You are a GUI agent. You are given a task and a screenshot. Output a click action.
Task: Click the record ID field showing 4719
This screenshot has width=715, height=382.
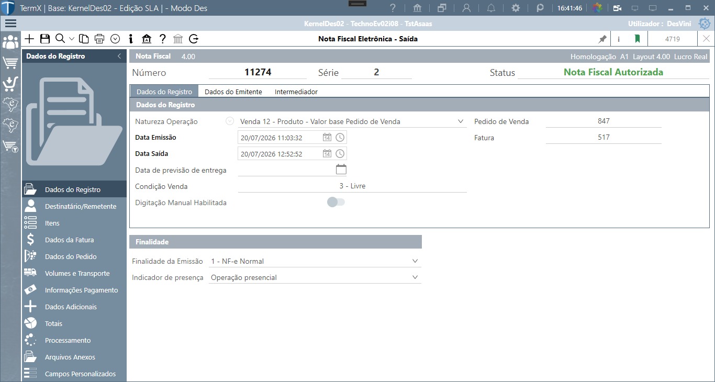pyautogui.click(x=673, y=39)
